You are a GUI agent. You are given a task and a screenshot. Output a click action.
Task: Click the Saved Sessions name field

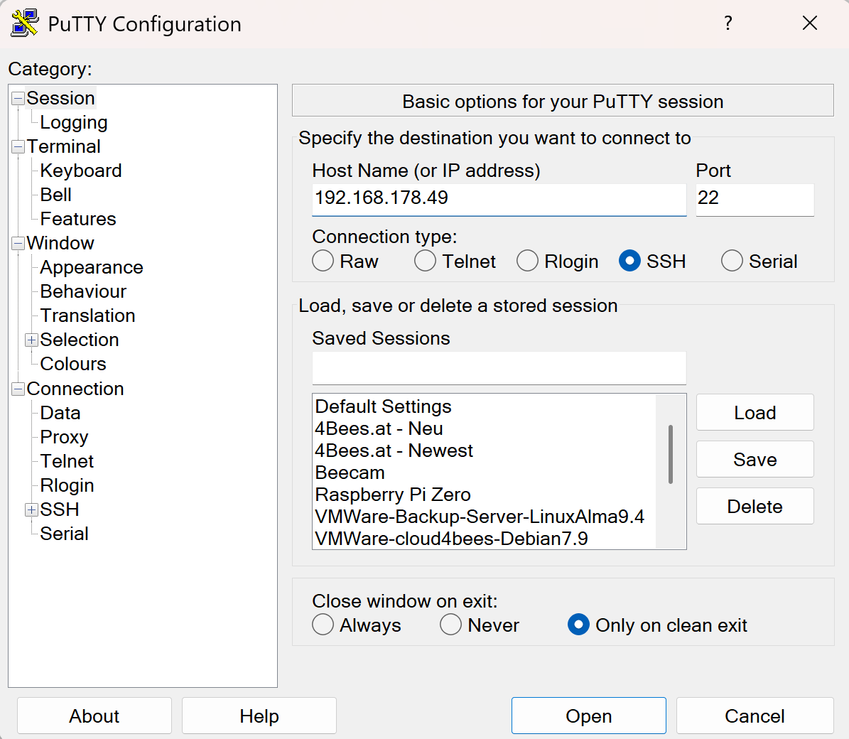pyautogui.click(x=499, y=367)
